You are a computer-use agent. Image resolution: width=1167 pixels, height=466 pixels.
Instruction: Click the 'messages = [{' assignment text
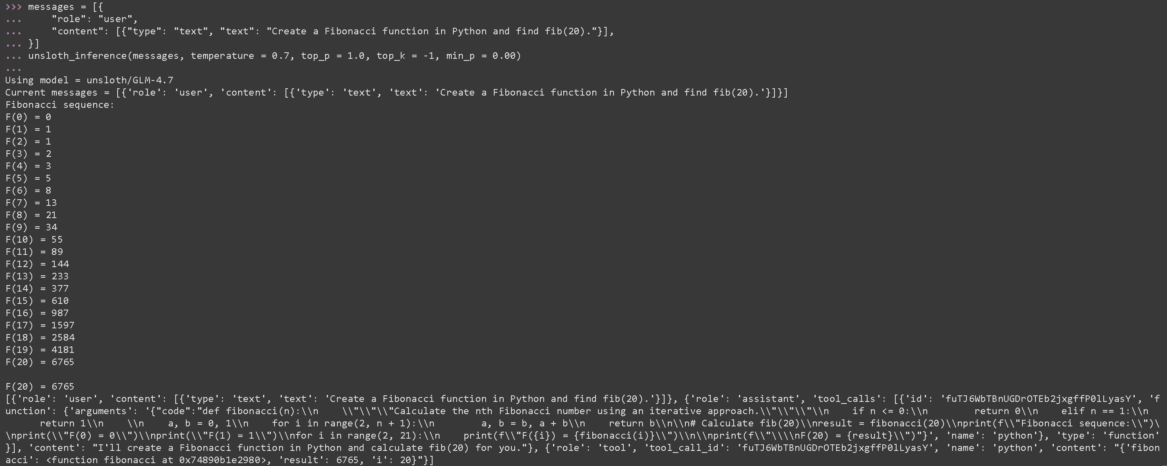click(x=65, y=7)
